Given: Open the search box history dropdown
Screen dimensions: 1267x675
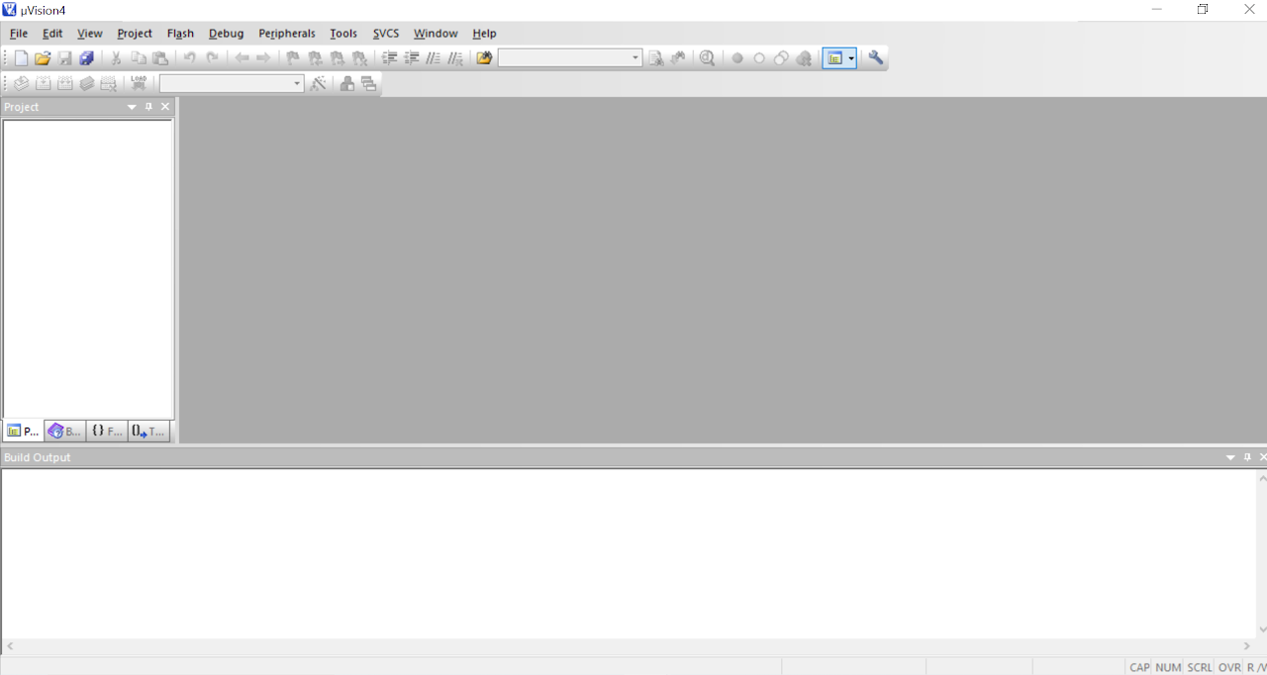Looking at the screenshot, I should [634, 58].
